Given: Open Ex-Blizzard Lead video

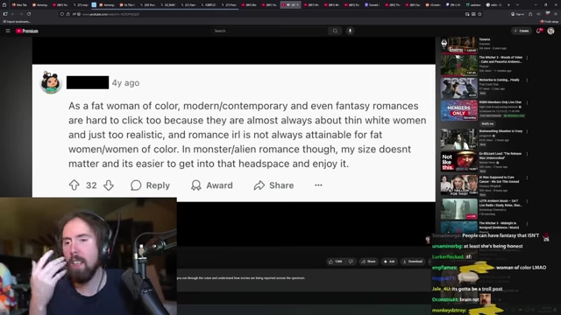Looking at the screenshot, I should pos(459,161).
